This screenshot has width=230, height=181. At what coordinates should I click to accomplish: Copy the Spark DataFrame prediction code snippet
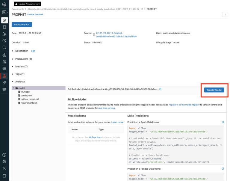223,122
